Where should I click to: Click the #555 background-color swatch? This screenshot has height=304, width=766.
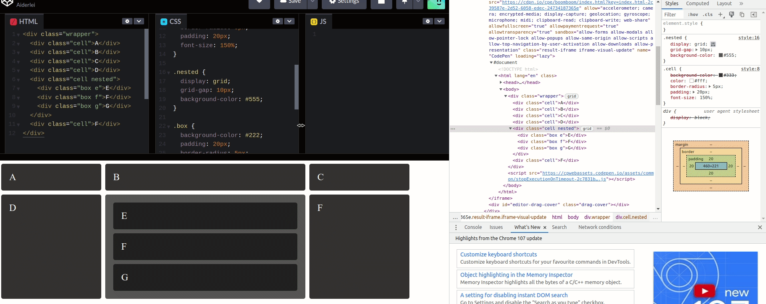pyautogui.click(x=721, y=56)
